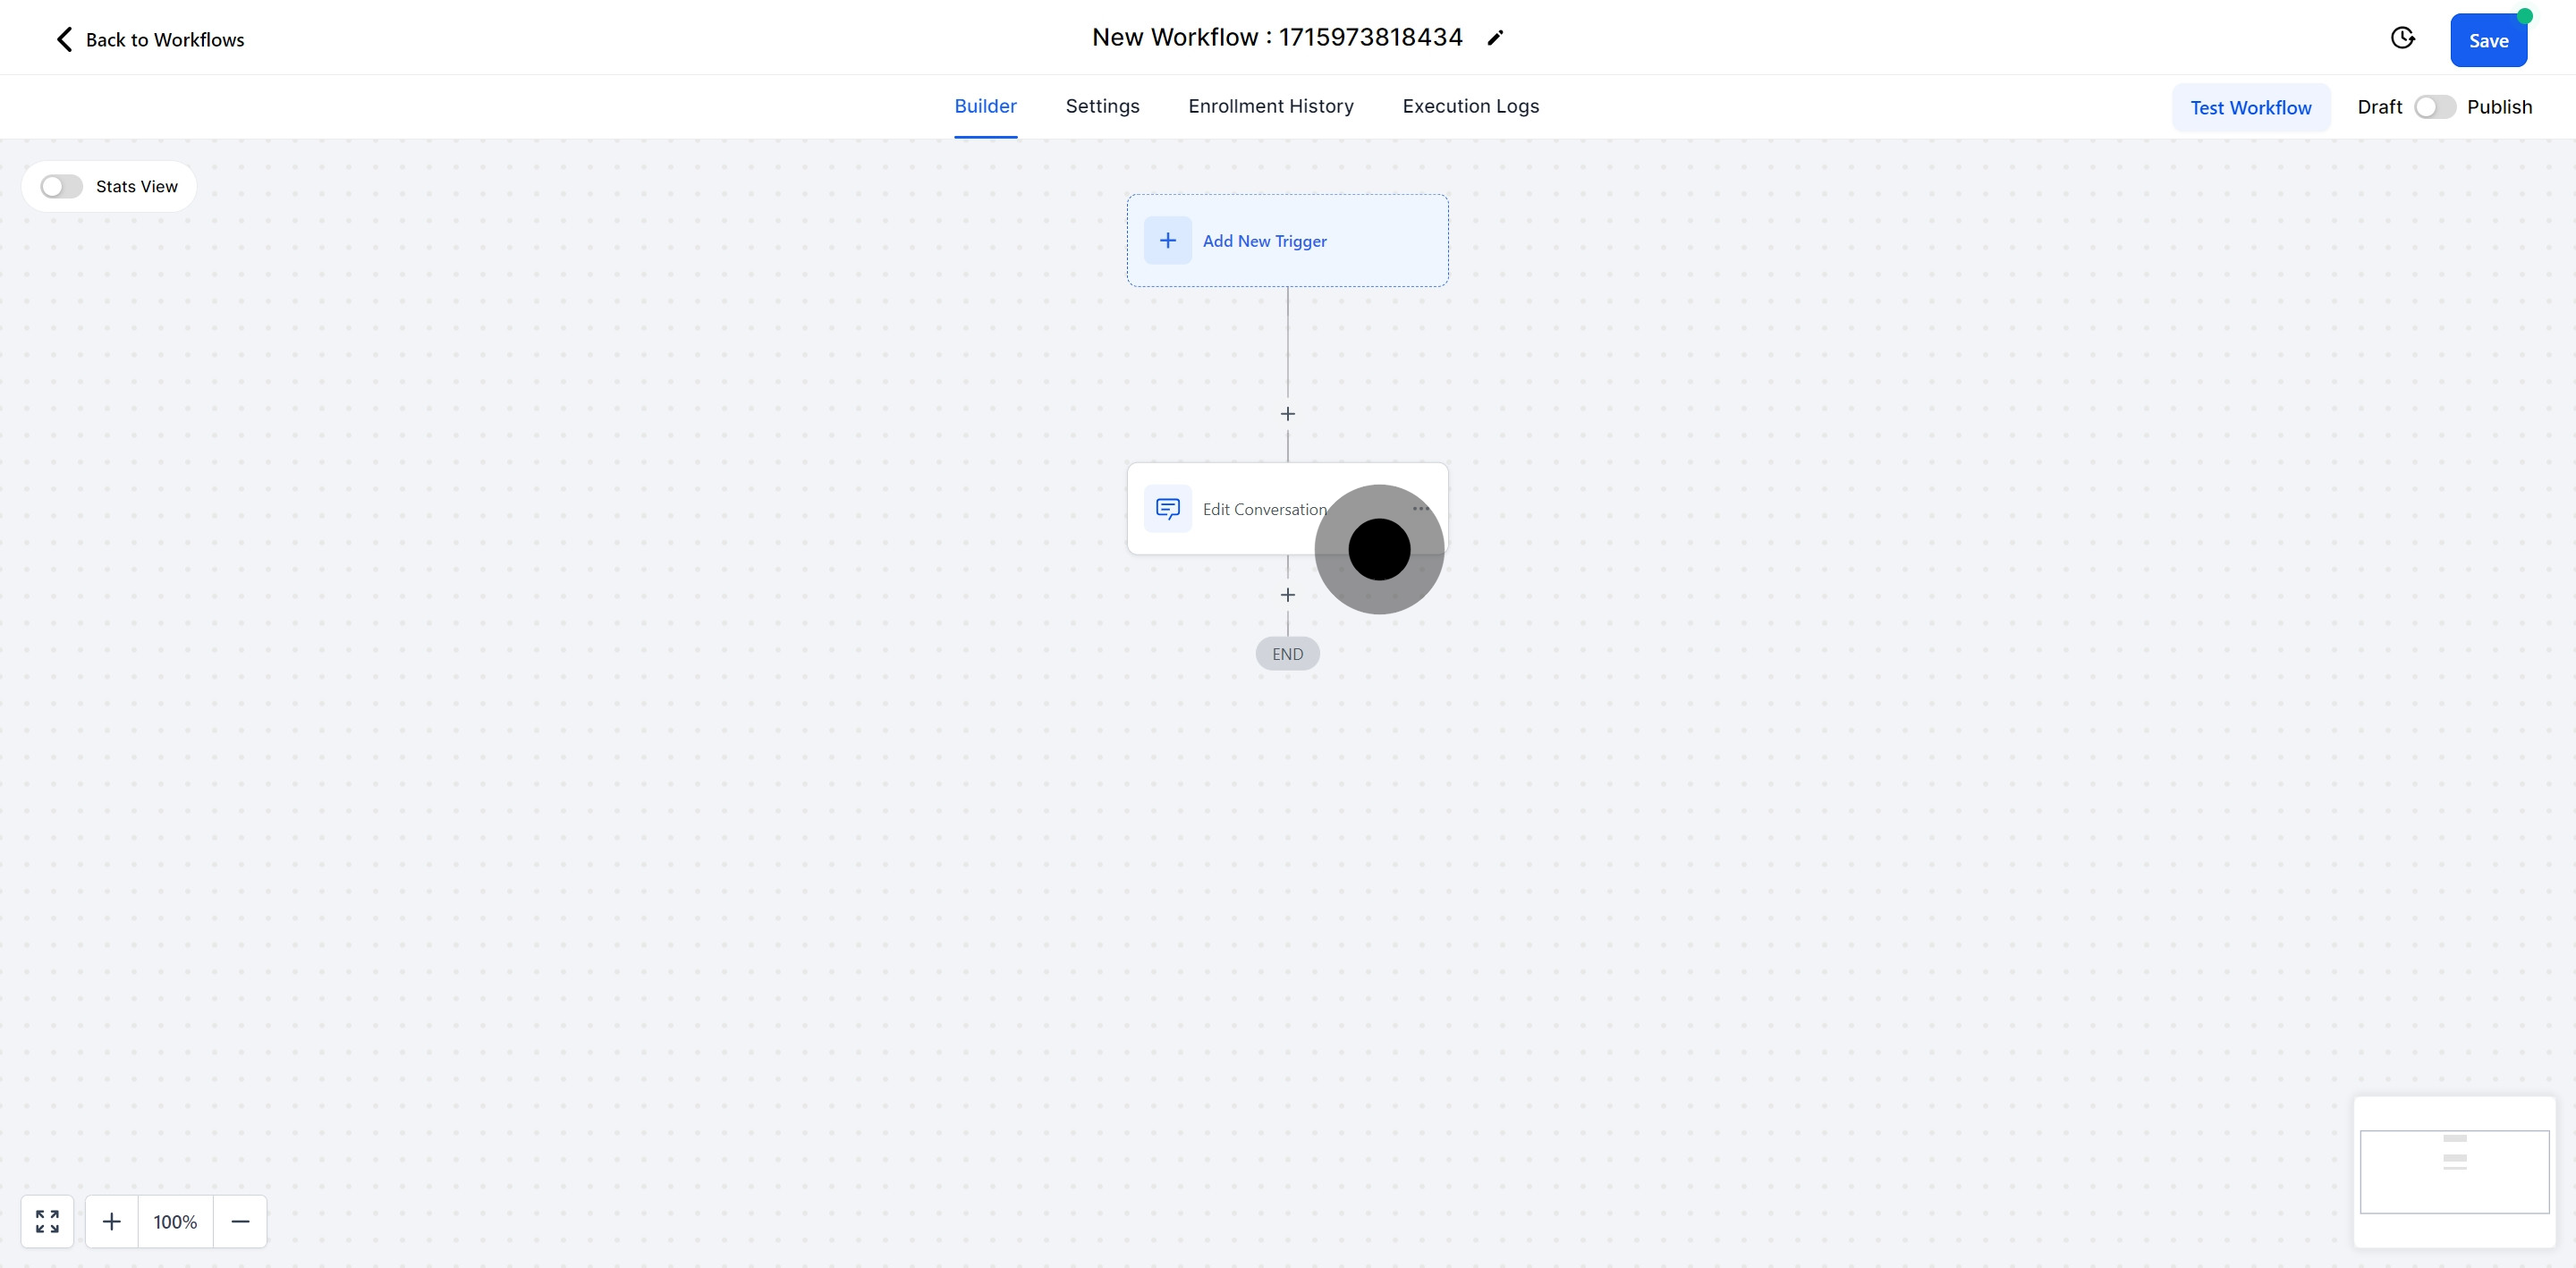Open version history clock icon

pyautogui.click(x=2402, y=38)
